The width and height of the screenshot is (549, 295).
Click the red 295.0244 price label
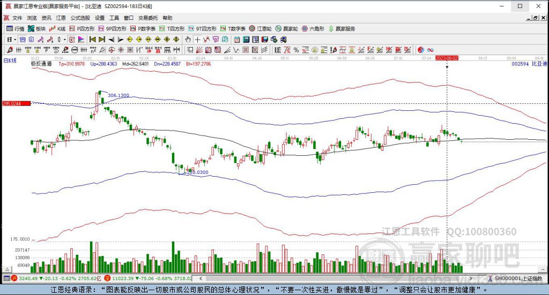16,103
